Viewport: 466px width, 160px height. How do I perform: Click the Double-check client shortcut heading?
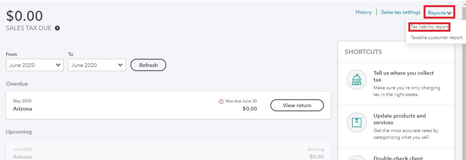398,158
